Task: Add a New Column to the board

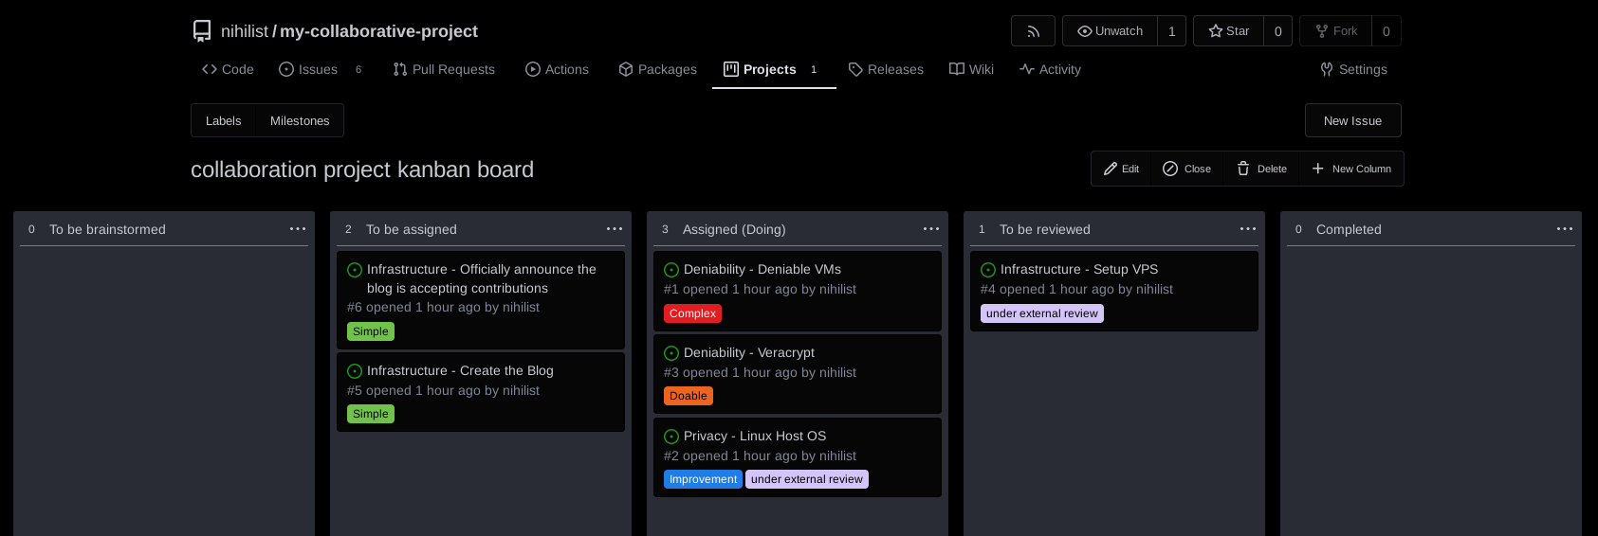Action: (x=1351, y=169)
